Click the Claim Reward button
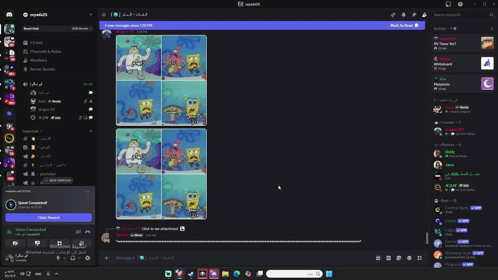This screenshot has height=280, width=498. 49,218
